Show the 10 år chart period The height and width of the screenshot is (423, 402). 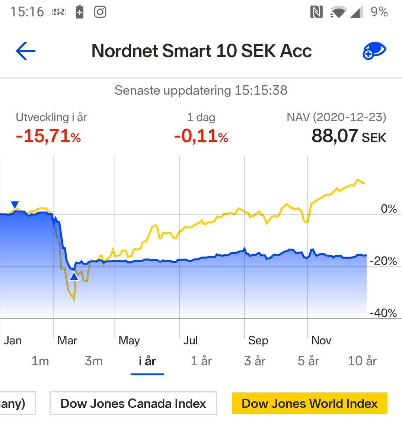click(x=362, y=361)
